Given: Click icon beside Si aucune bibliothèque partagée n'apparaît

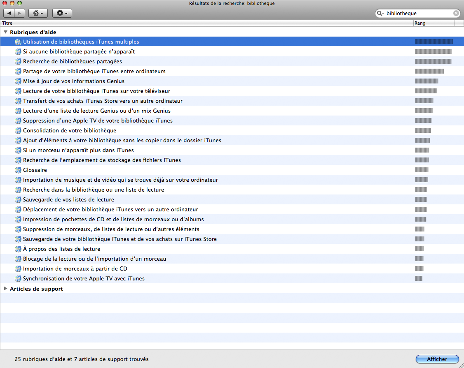Looking at the screenshot, I should pyautogui.click(x=18, y=51).
